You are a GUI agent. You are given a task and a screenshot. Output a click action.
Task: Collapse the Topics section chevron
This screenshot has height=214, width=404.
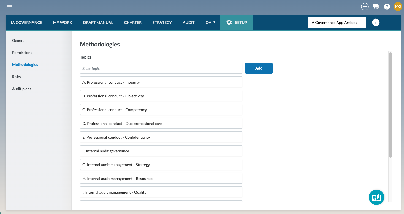(385, 57)
